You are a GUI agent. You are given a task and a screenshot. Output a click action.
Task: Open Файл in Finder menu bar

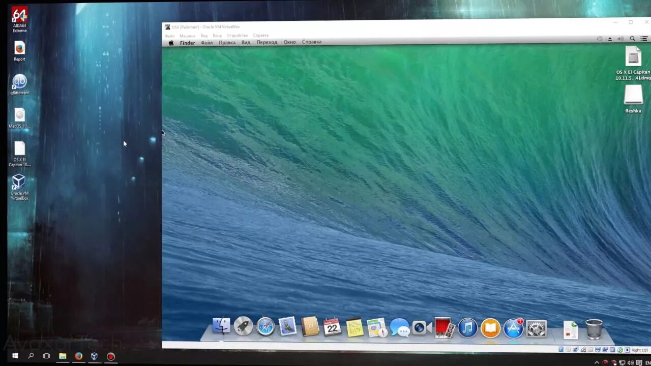coord(206,43)
